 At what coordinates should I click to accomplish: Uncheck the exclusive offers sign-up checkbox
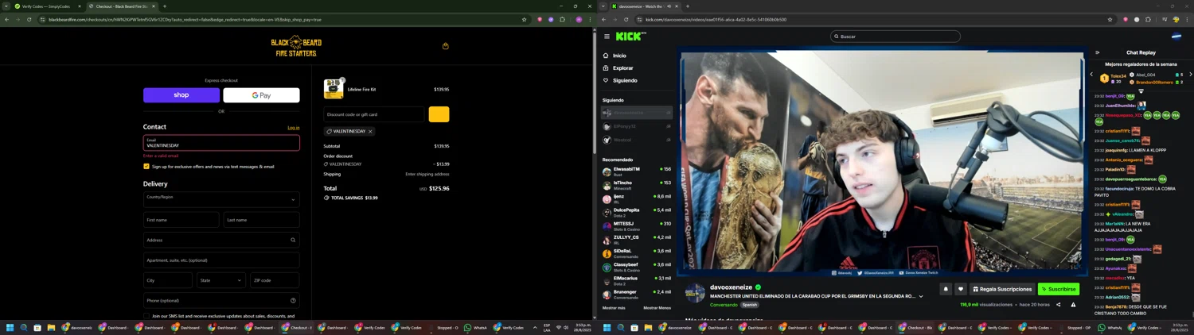(x=146, y=167)
